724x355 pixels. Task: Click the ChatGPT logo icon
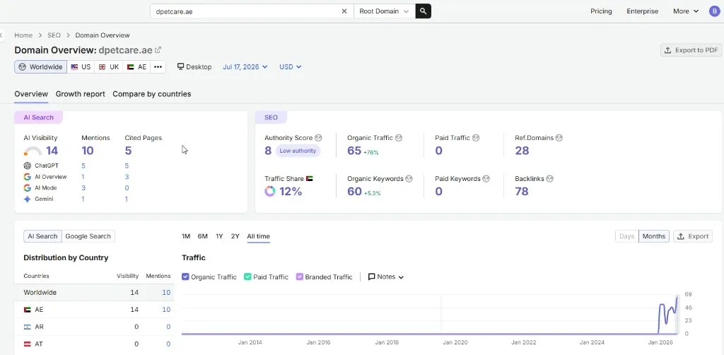28,165
